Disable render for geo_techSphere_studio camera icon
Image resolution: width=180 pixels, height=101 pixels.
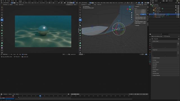pos(179,16)
